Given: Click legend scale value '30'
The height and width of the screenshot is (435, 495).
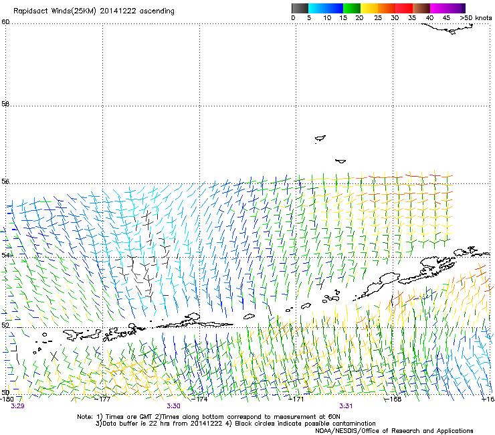Looking at the screenshot, I should pyautogui.click(x=395, y=18).
